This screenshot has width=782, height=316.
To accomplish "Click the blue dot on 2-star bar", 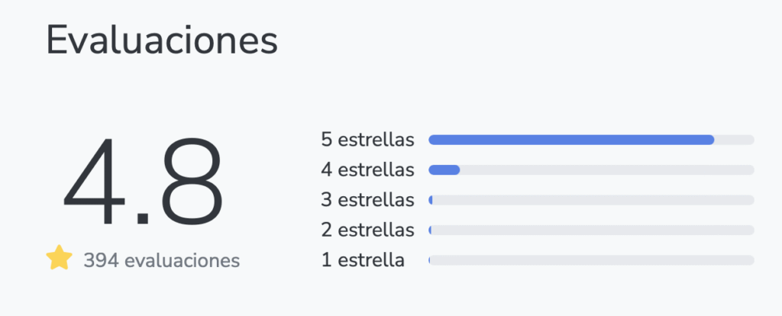I will click(x=431, y=230).
